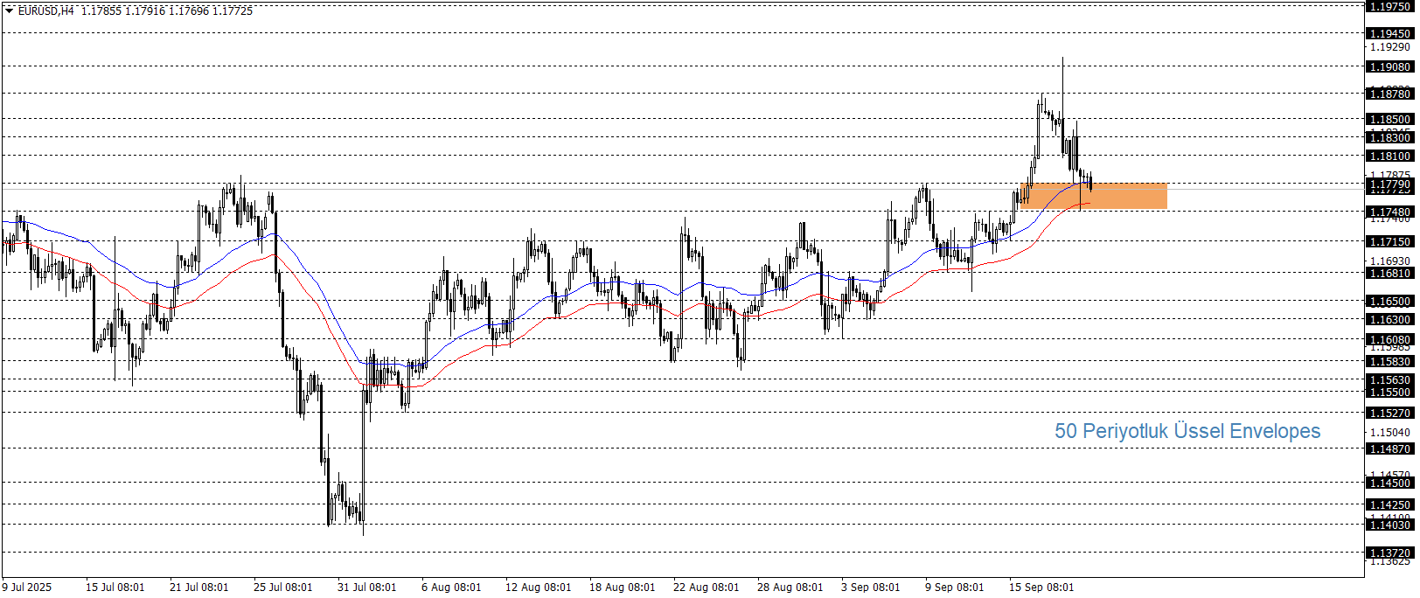The width and height of the screenshot is (1420, 598).
Task: Select the 15 Sep 08:01 time label
Action: pos(1041,588)
